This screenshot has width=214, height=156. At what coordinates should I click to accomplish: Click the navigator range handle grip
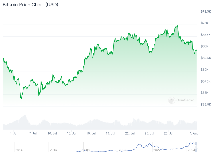tap(196, 147)
